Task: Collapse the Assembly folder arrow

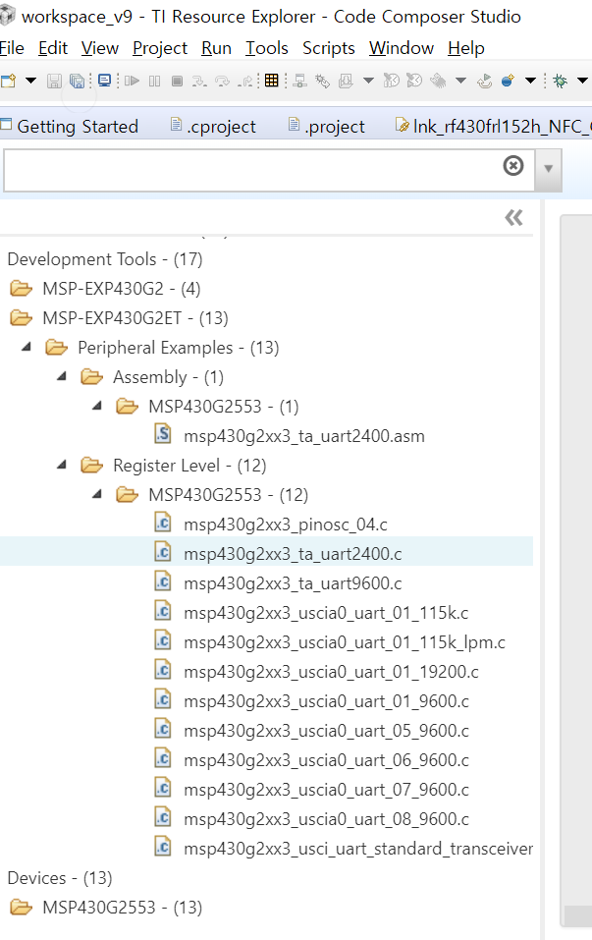Action: [61, 377]
